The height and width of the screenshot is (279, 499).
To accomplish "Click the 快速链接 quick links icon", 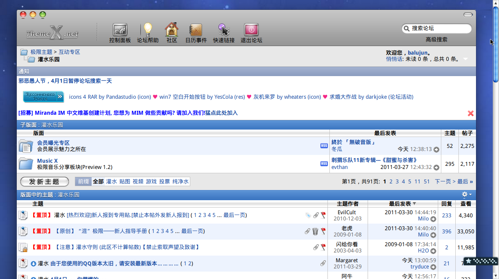I will point(223,30).
